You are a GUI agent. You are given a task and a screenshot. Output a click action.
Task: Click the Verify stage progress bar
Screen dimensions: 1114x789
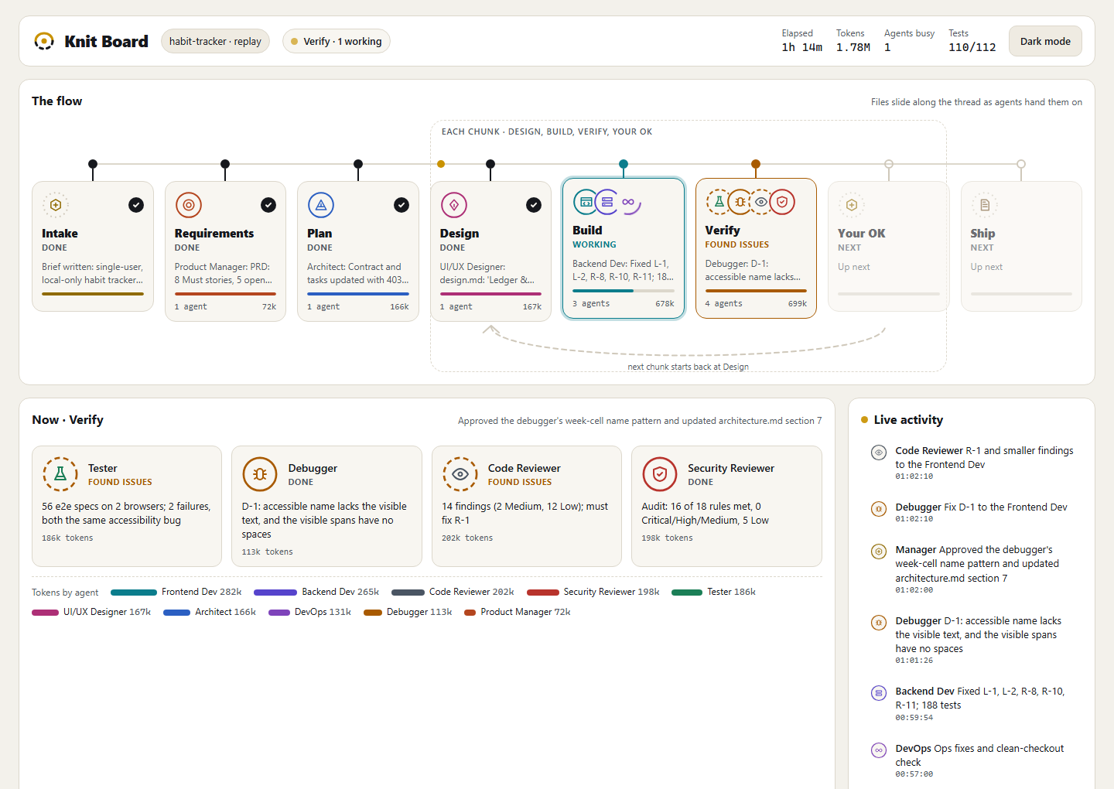(756, 291)
